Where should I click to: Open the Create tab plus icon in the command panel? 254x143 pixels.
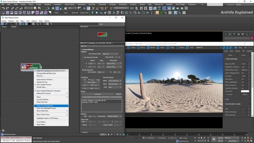[226, 34]
